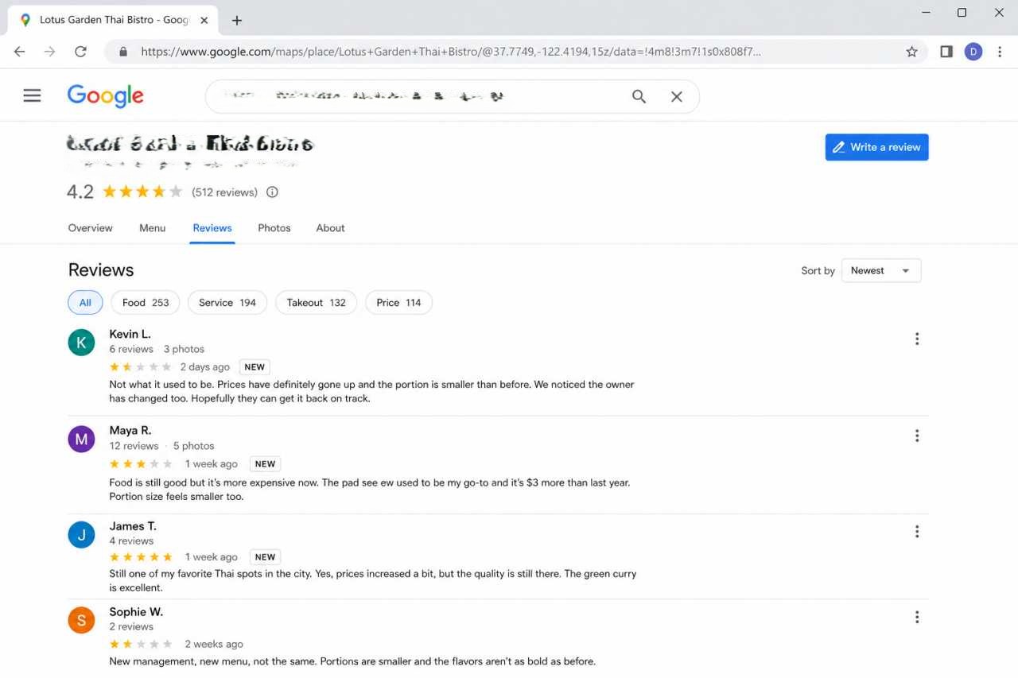Click Maya R.'s review text about pad see ew
This screenshot has height=678, width=1018.
[370, 490]
